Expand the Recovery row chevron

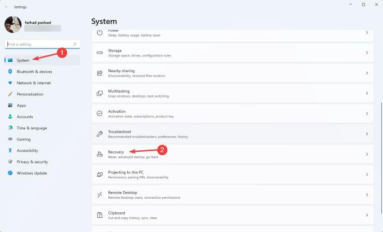click(x=367, y=154)
